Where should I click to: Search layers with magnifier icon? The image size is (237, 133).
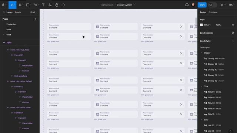coord(4,12)
